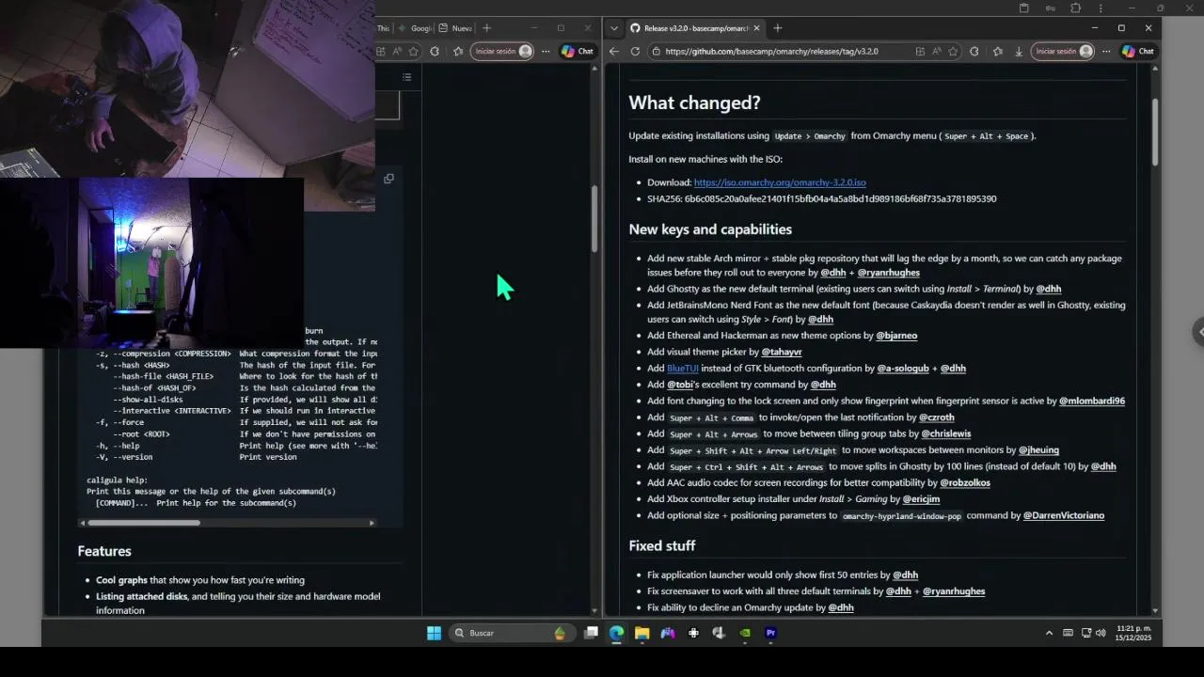Image resolution: width=1204 pixels, height=677 pixels.
Task: Open the @jheuing profile link
Action: coord(1038,450)
